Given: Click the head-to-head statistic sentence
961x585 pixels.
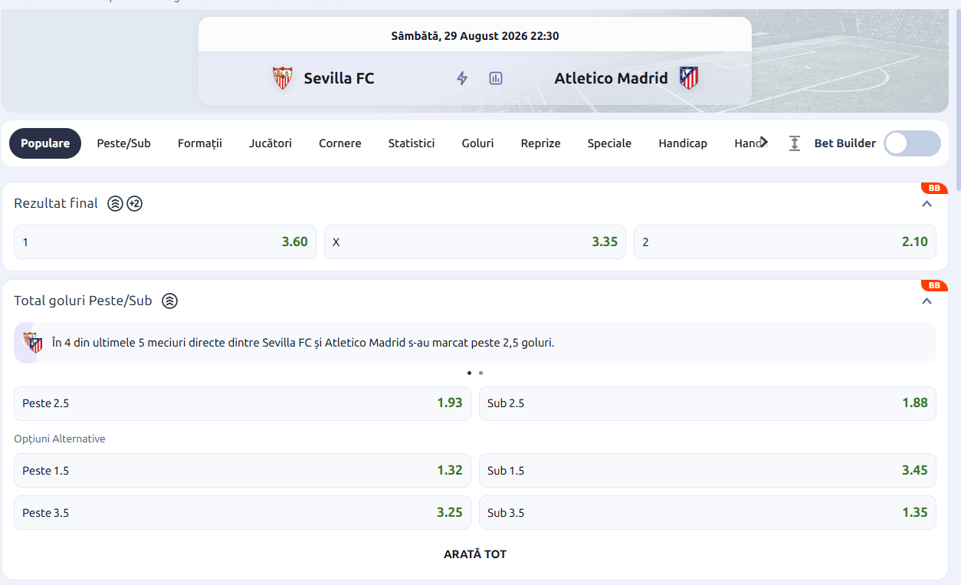Looking at the screenshot, I should pyautogui.click(x=303, y=343).
